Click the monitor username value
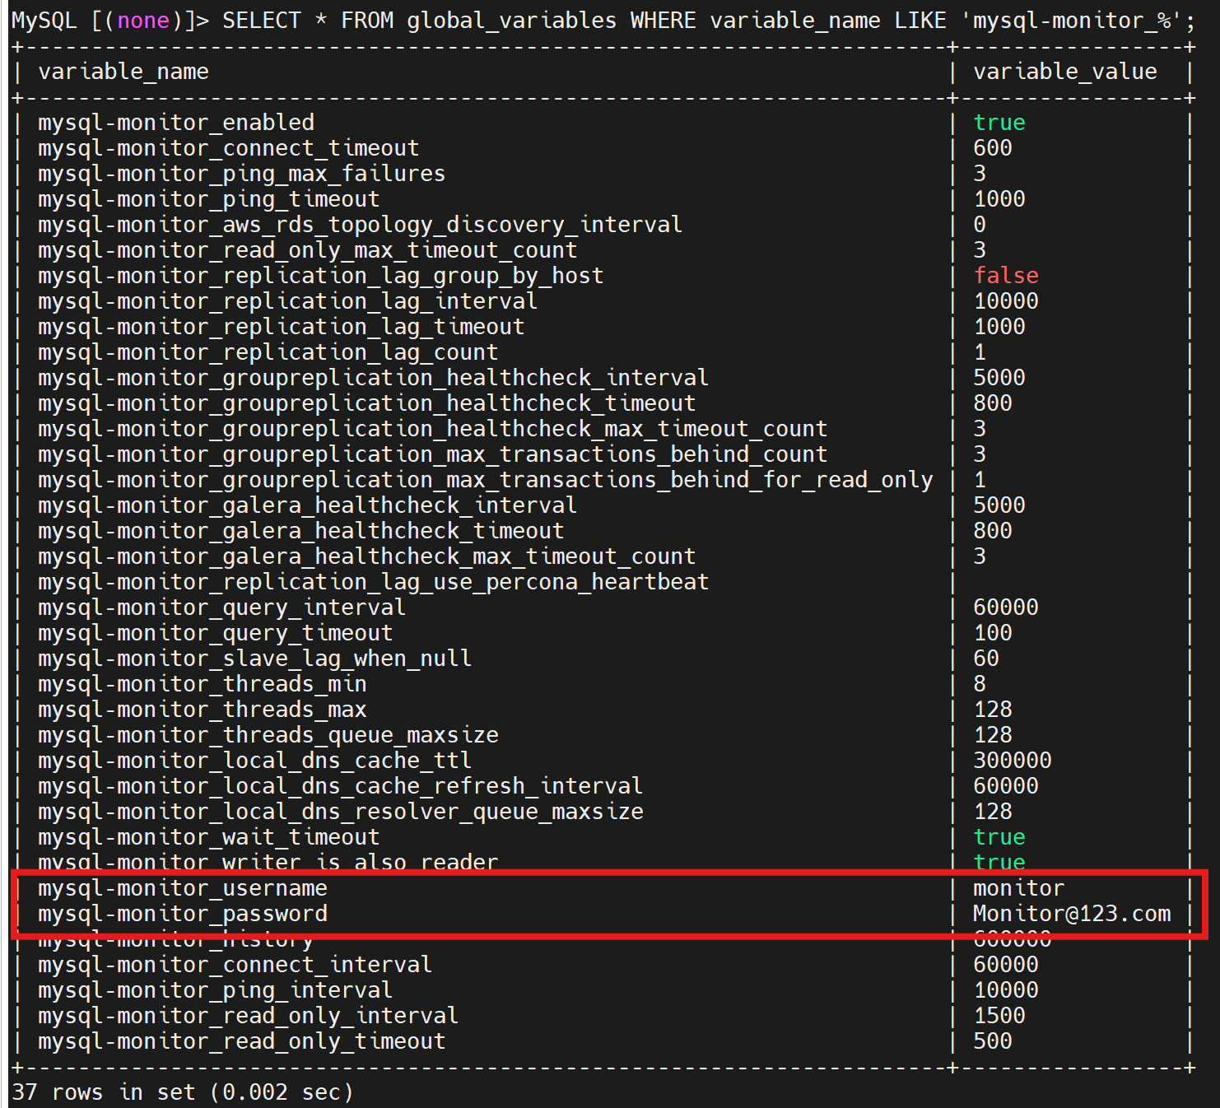 [x=1019, y=889]
